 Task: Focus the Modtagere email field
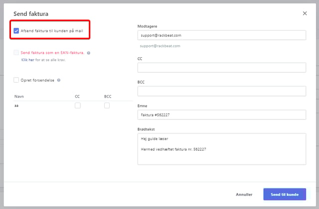pos(221,35)
